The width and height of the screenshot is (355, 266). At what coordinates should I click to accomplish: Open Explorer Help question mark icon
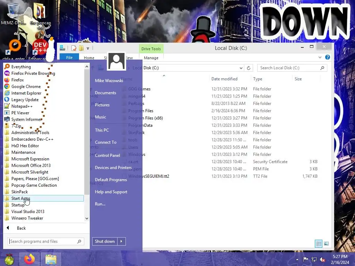point(327,57)
